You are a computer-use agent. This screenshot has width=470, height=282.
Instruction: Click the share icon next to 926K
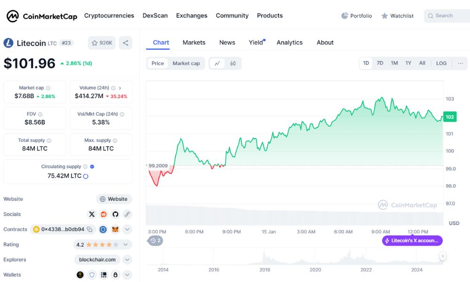click(x=125, y=43)
